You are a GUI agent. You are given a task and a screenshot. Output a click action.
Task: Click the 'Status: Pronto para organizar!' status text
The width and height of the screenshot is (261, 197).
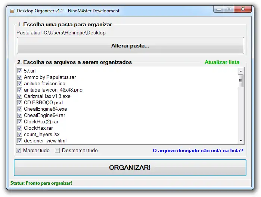point(41,183)
